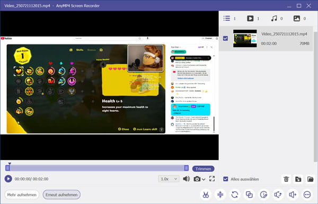Open the file merger tool icon
The height and width of the screenshot is (204, 318).
[249, 194]
